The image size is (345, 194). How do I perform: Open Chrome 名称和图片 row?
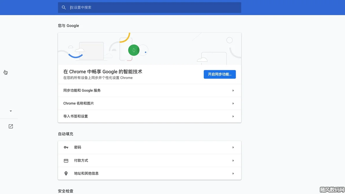click(149, 103)
